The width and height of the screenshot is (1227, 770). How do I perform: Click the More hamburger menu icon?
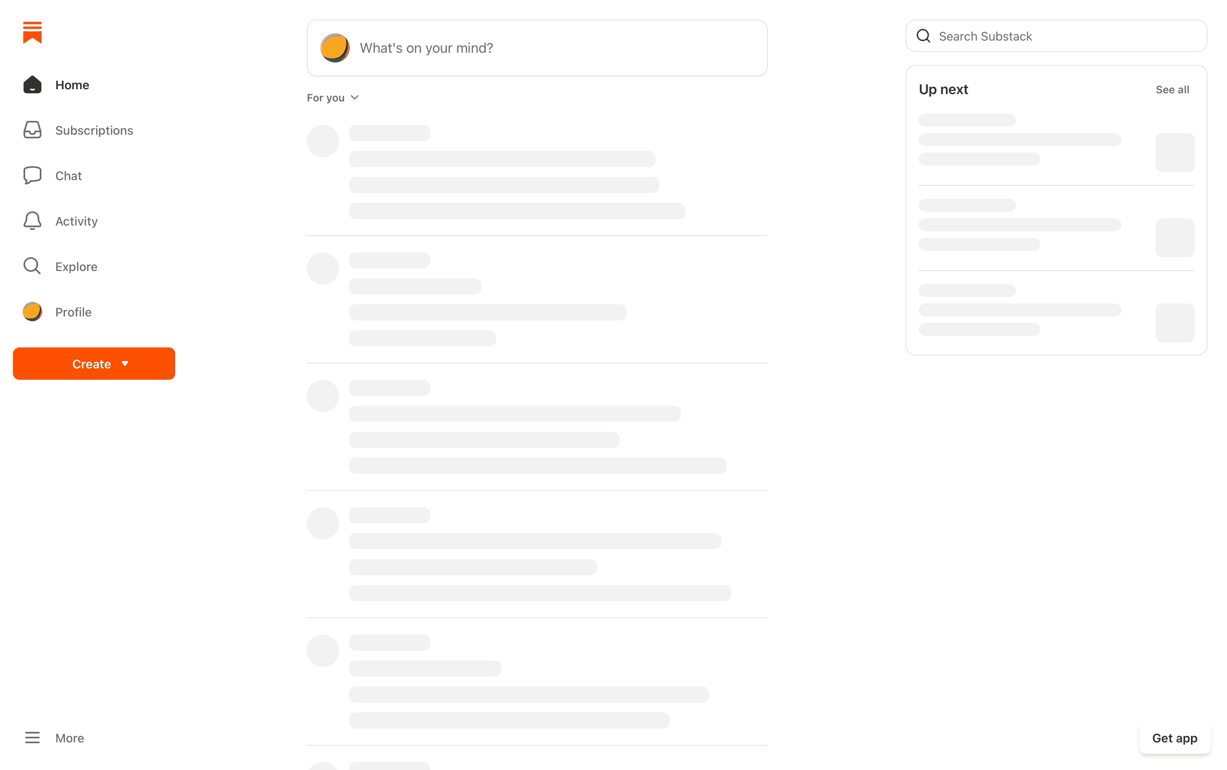click(x=32, y=738)
